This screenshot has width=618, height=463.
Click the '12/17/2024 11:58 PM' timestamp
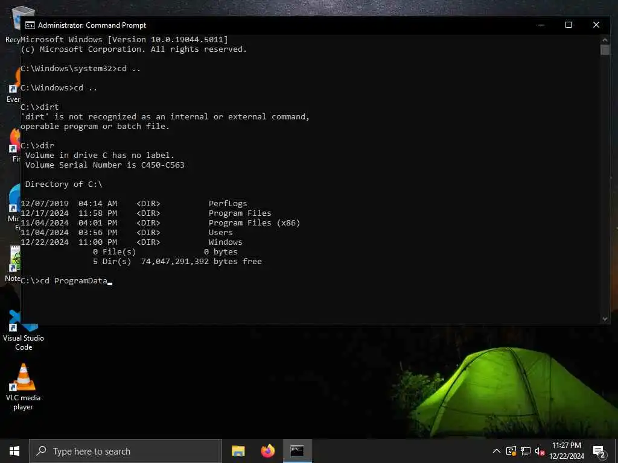69,213
